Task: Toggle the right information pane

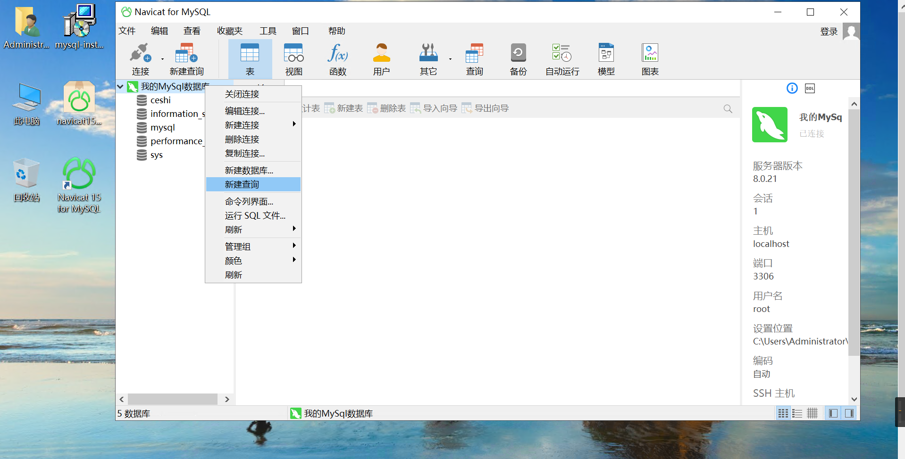Action: (849, 413)
